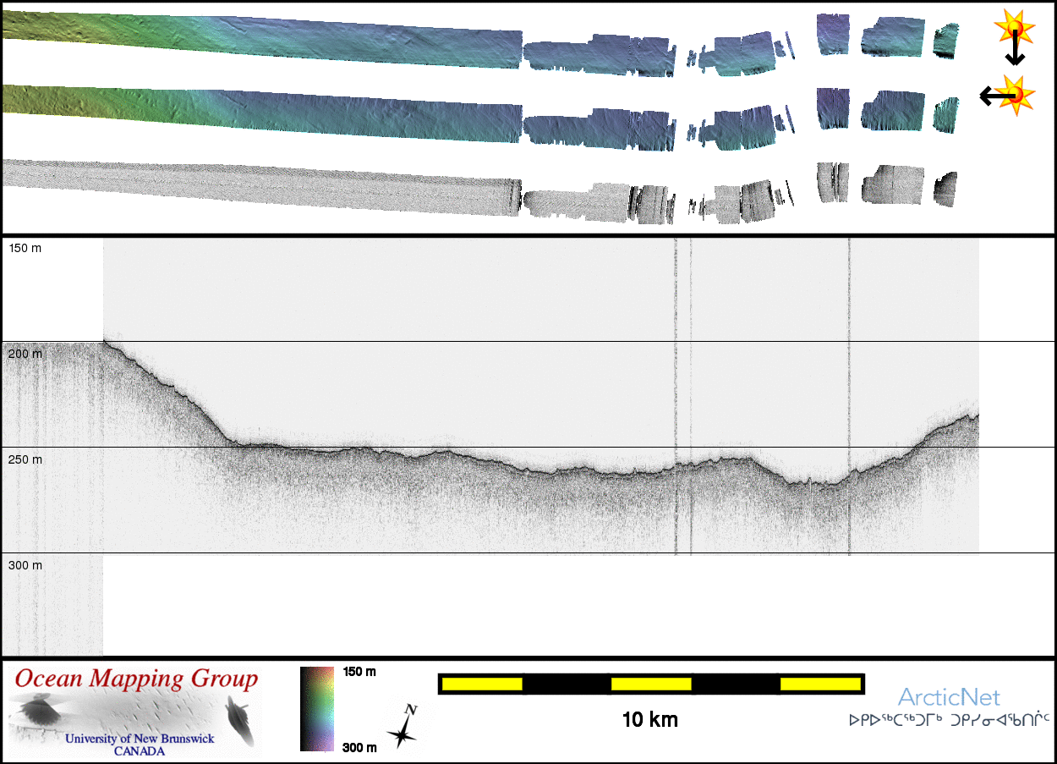Click the 150 m depth axis label

tap(25, 248)
